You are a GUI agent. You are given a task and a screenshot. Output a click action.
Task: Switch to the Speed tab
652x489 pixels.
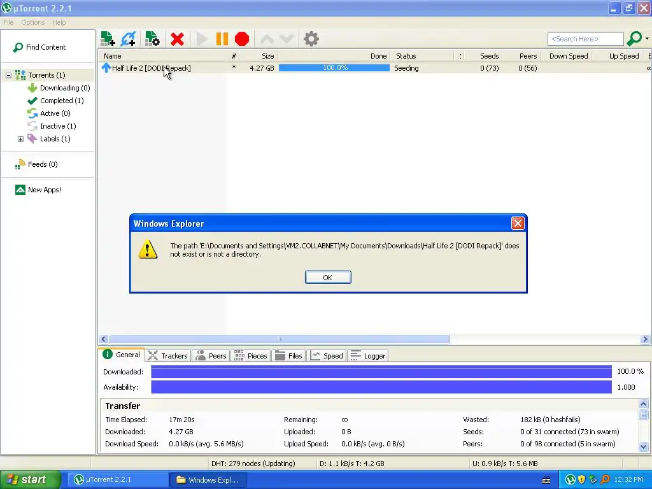[x=327, y=355]
